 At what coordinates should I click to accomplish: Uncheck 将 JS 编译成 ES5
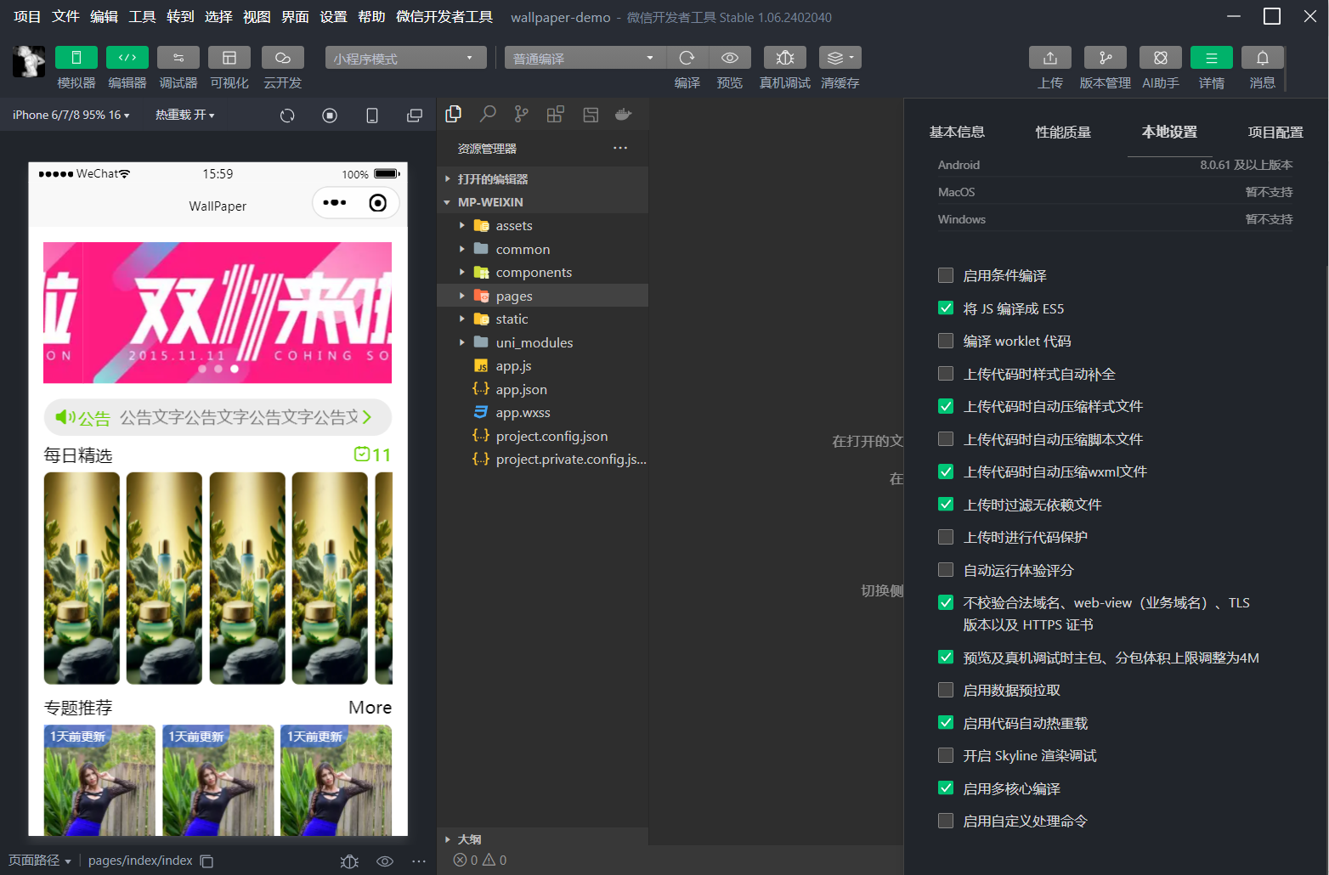point(946,308)
